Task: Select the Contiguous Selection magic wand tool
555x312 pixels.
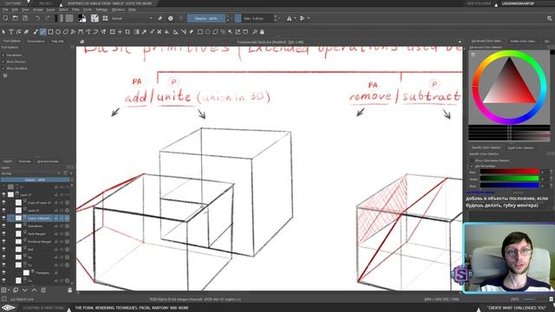Action: tap(230, 32)
